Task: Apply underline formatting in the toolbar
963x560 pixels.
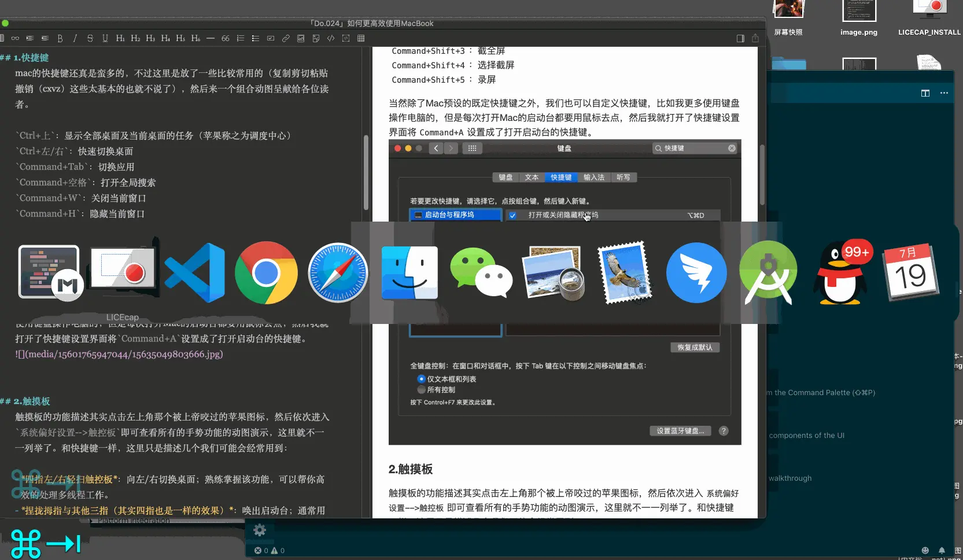Action: click(x=105, y=38)
